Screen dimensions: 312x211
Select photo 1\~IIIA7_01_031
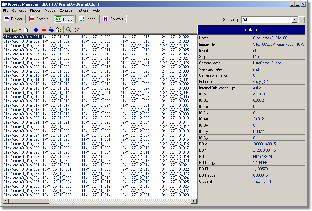tap(56, 165)
